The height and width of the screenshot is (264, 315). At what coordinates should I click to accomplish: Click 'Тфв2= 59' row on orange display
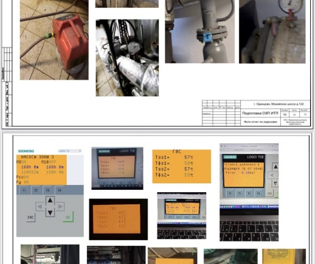pyautogui.click(x=175, y=175)
